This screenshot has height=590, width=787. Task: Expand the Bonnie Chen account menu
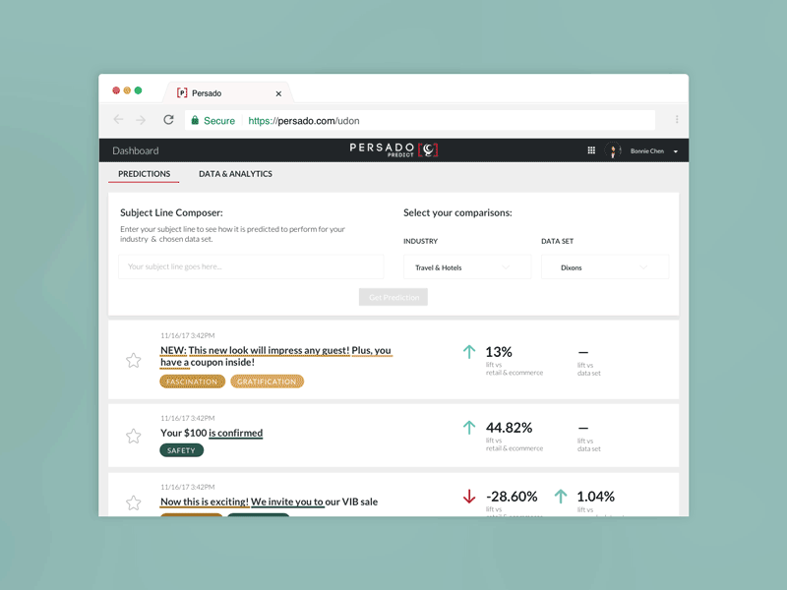point(651,149)
